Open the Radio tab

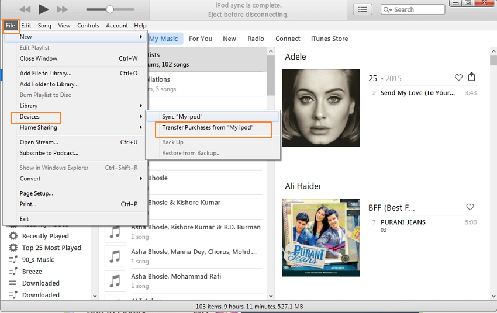tap(256, 39)
